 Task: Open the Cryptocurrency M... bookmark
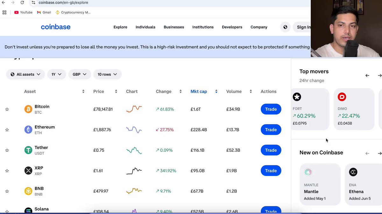(x=73, y=12)
